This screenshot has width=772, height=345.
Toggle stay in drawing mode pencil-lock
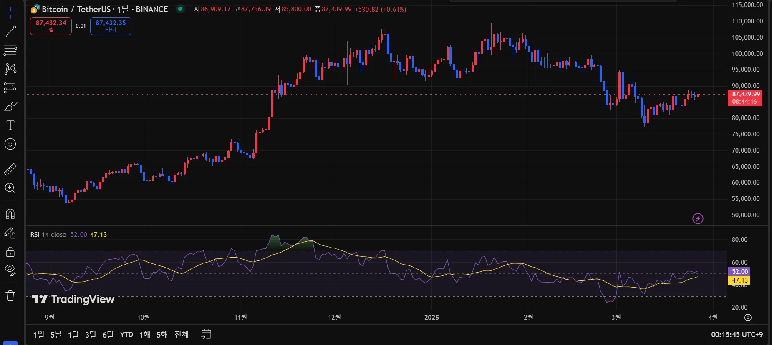(10, 233)
